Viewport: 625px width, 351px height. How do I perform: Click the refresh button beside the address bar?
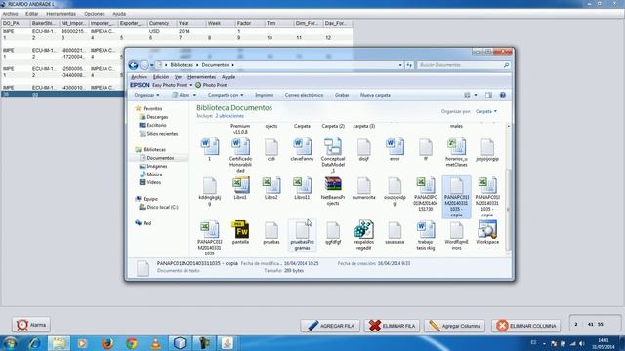click(409, 65)
